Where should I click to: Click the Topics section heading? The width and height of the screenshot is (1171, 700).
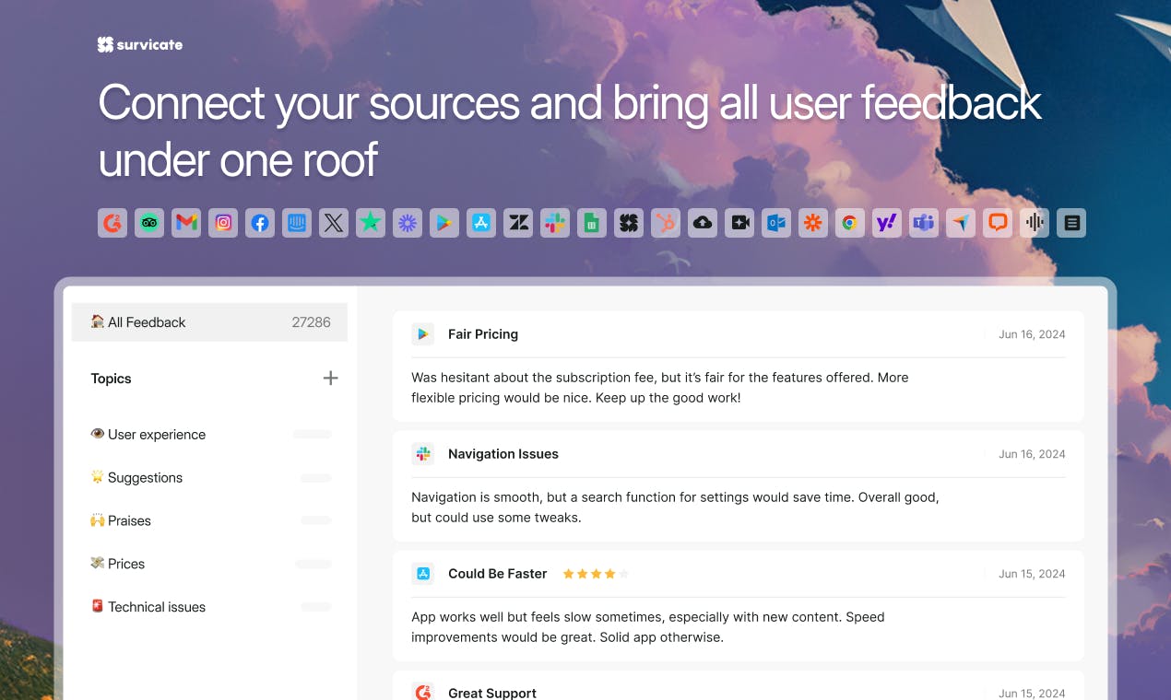(111, 379)
